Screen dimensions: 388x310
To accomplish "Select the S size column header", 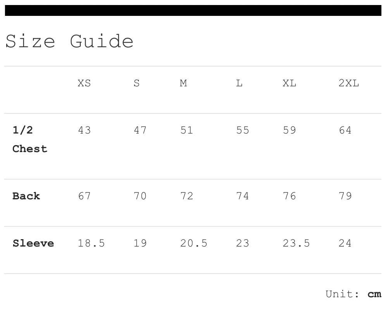I will tap(137, 83).
